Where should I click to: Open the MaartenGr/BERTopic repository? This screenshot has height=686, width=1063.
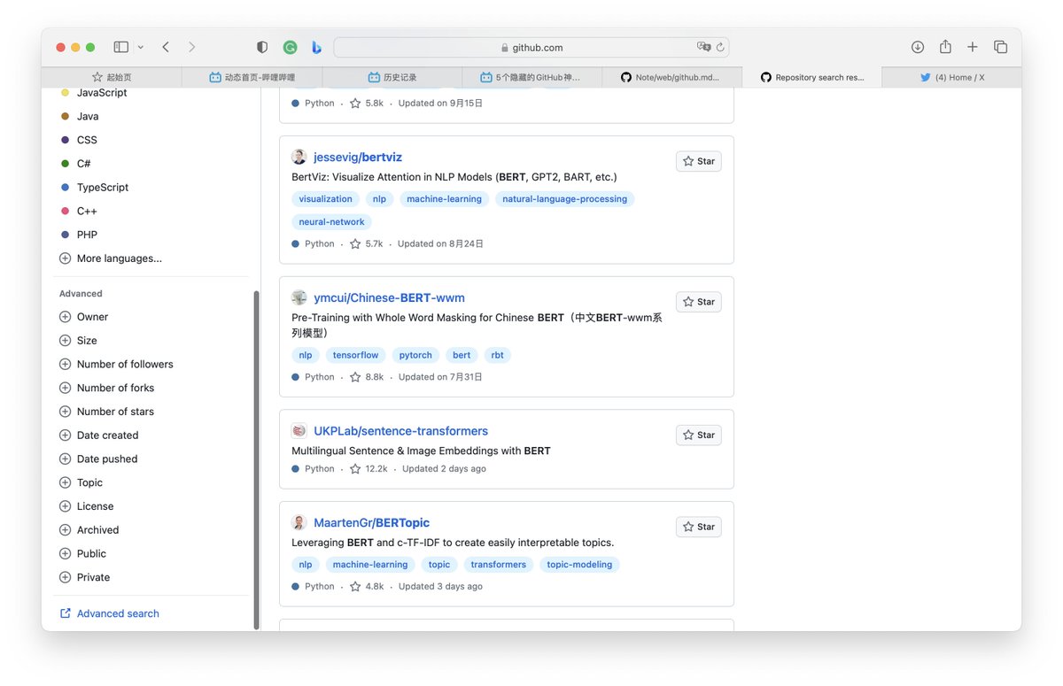click(x=371, y=523)
